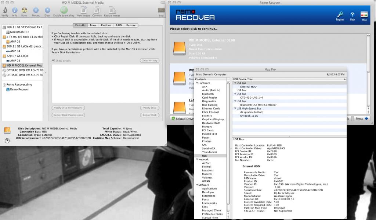Click the Resize Image toolbar icon
Screen dimensions: 376x220
[x=112, y=10]
